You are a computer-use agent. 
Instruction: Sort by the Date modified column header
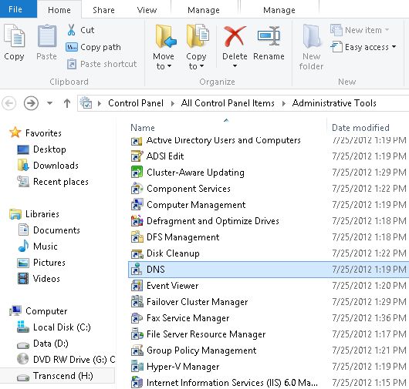click(360, 128)
